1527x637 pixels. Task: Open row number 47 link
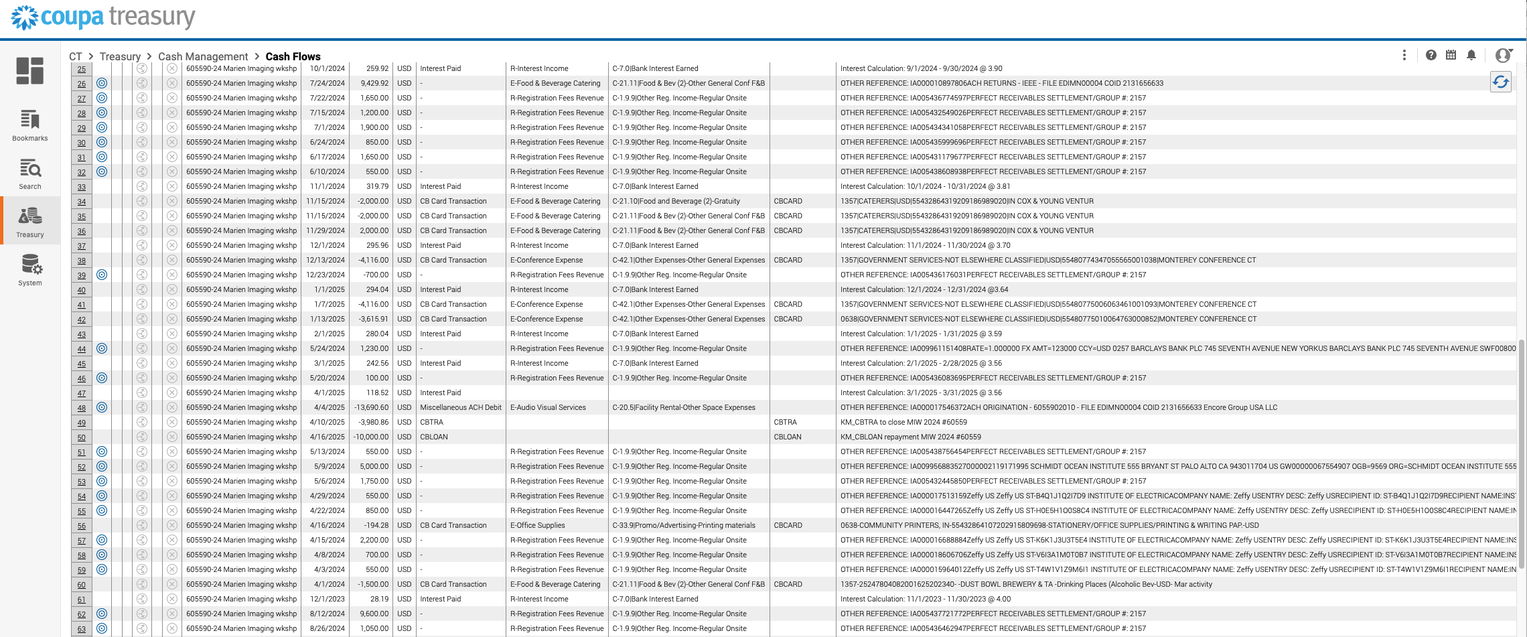click(82, 393)
